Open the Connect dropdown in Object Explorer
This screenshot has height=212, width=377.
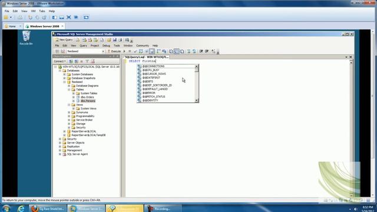click(59, 61)
